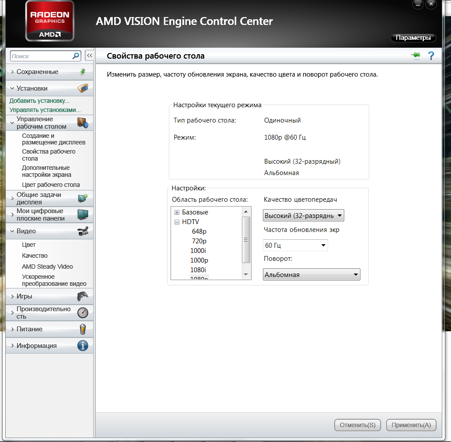This screenshot has height=442, width=451.
Task: Expand the Информация section
Action: click(12, 346)
